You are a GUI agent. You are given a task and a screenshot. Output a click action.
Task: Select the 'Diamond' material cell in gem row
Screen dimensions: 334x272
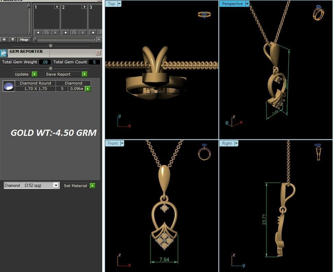(x=73, y=83)
